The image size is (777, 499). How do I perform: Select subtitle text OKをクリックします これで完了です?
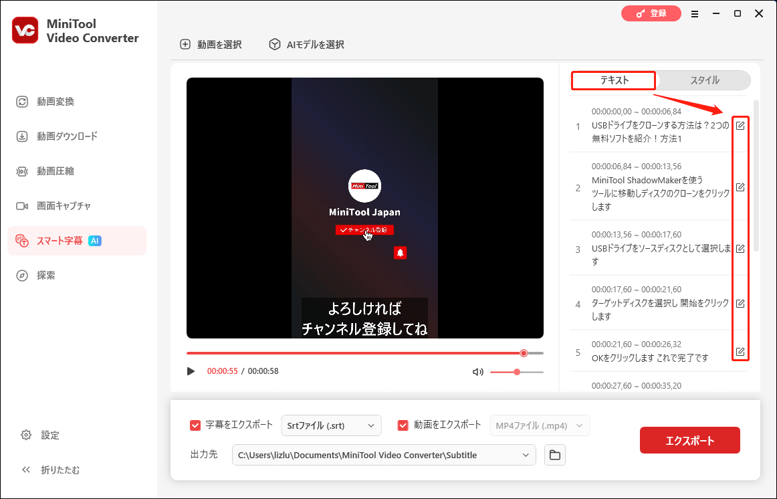[650, 358]
